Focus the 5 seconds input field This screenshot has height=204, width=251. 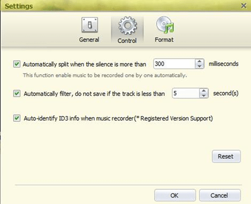(x=186, y=93)
